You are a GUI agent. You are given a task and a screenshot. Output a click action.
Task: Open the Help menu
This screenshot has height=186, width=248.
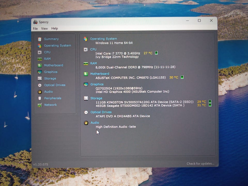pos(55,28)
